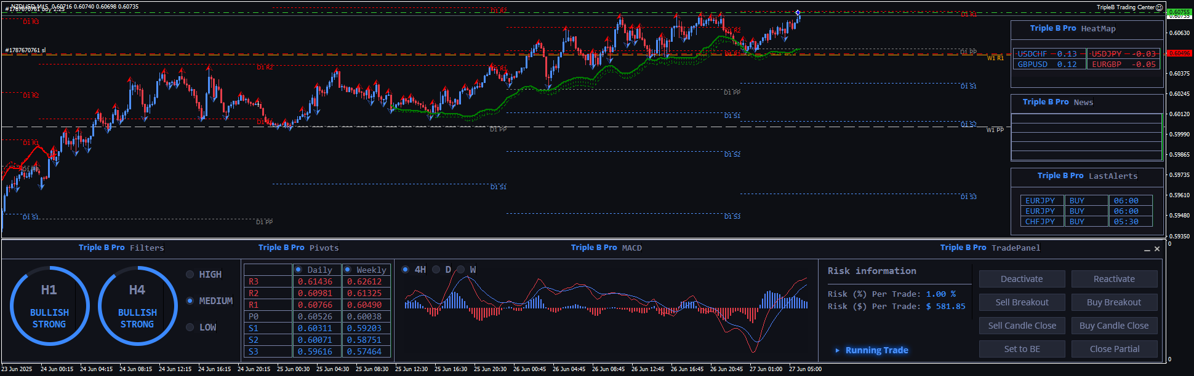Toggle the Weekly pivots radio button

pyautogui.click(x=348, y=270)
